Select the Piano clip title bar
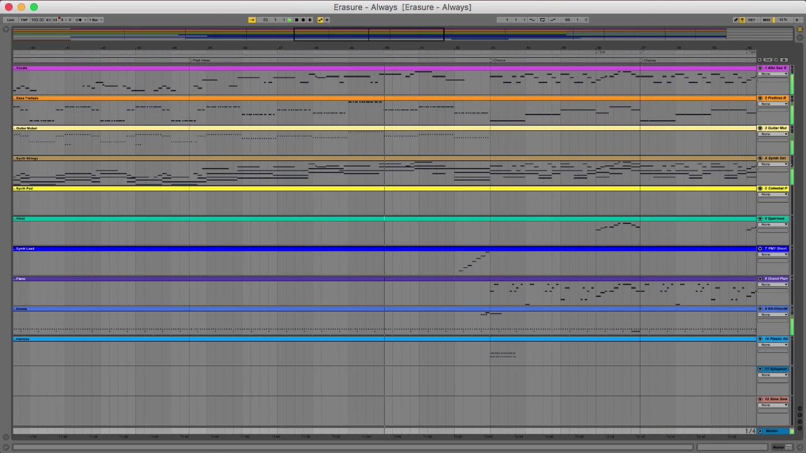The height and width of the screenshot is (453, 806). pyautogui.click(x=385, y=279)
